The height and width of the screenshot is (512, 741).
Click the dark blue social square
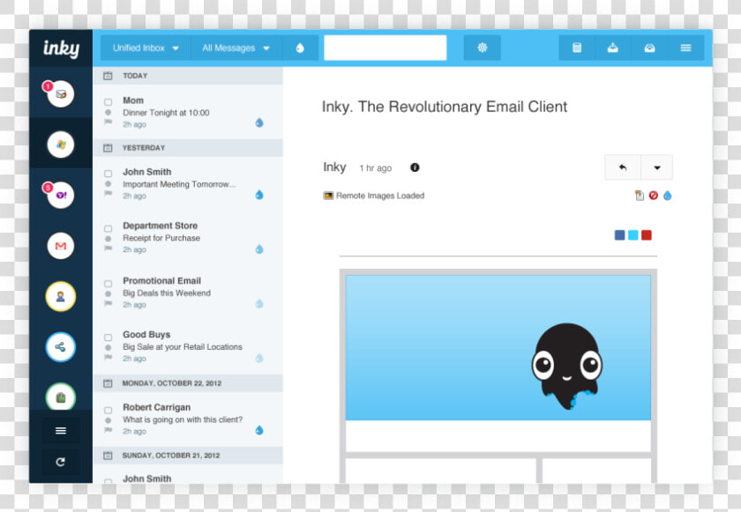pyautogui.click(x=619, y=235)
